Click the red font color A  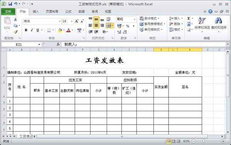pos(69,30)
